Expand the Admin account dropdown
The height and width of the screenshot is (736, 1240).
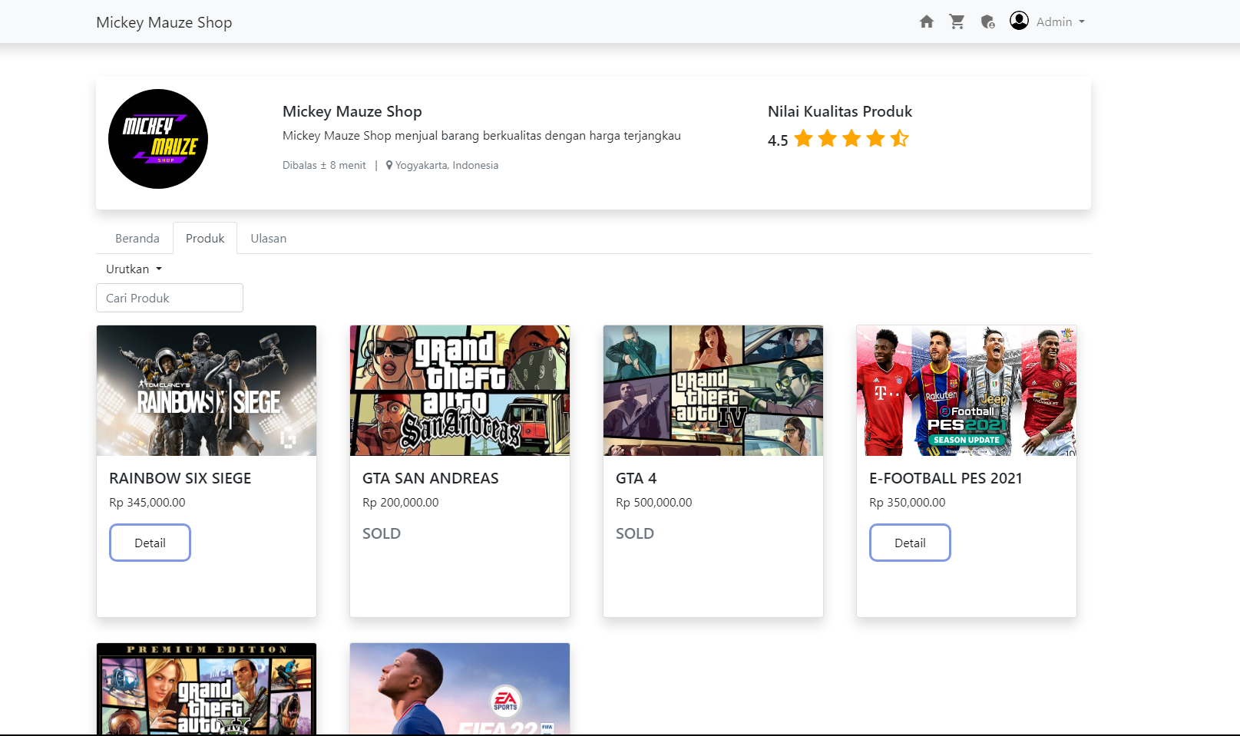coord(1060,21)
